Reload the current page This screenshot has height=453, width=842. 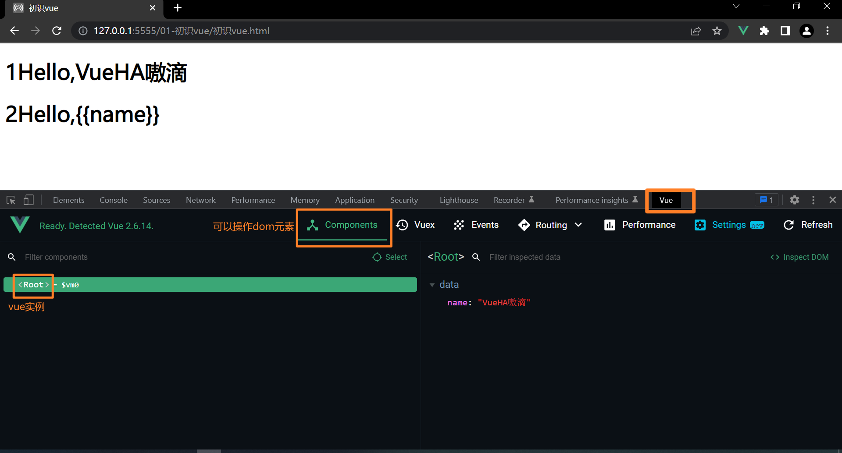(57, 31)
